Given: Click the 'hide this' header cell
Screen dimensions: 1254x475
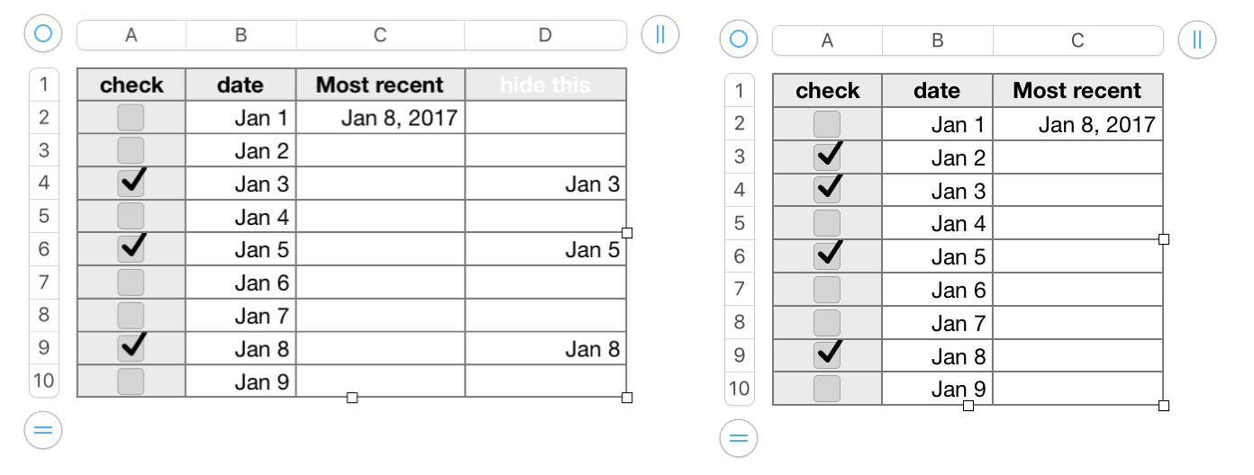Looking at the screenshot, I should point(545,85).
